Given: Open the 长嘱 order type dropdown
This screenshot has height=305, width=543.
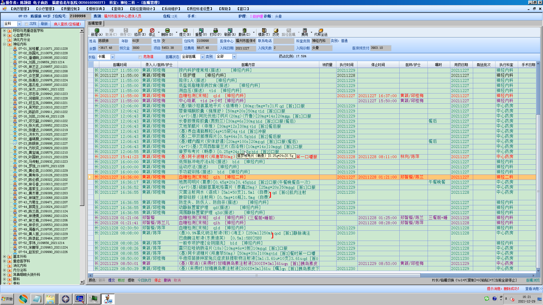Looking at the screenshot, I should [x=113, y=57].
